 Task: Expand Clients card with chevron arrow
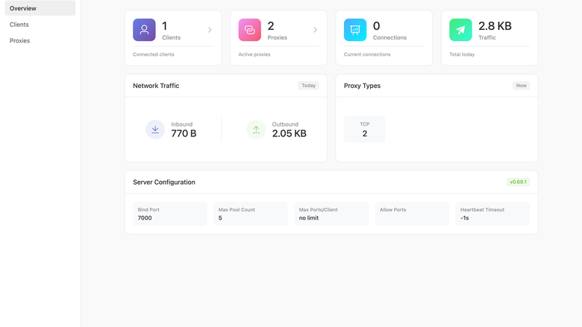pyautogui.click(x=210, y=30)
